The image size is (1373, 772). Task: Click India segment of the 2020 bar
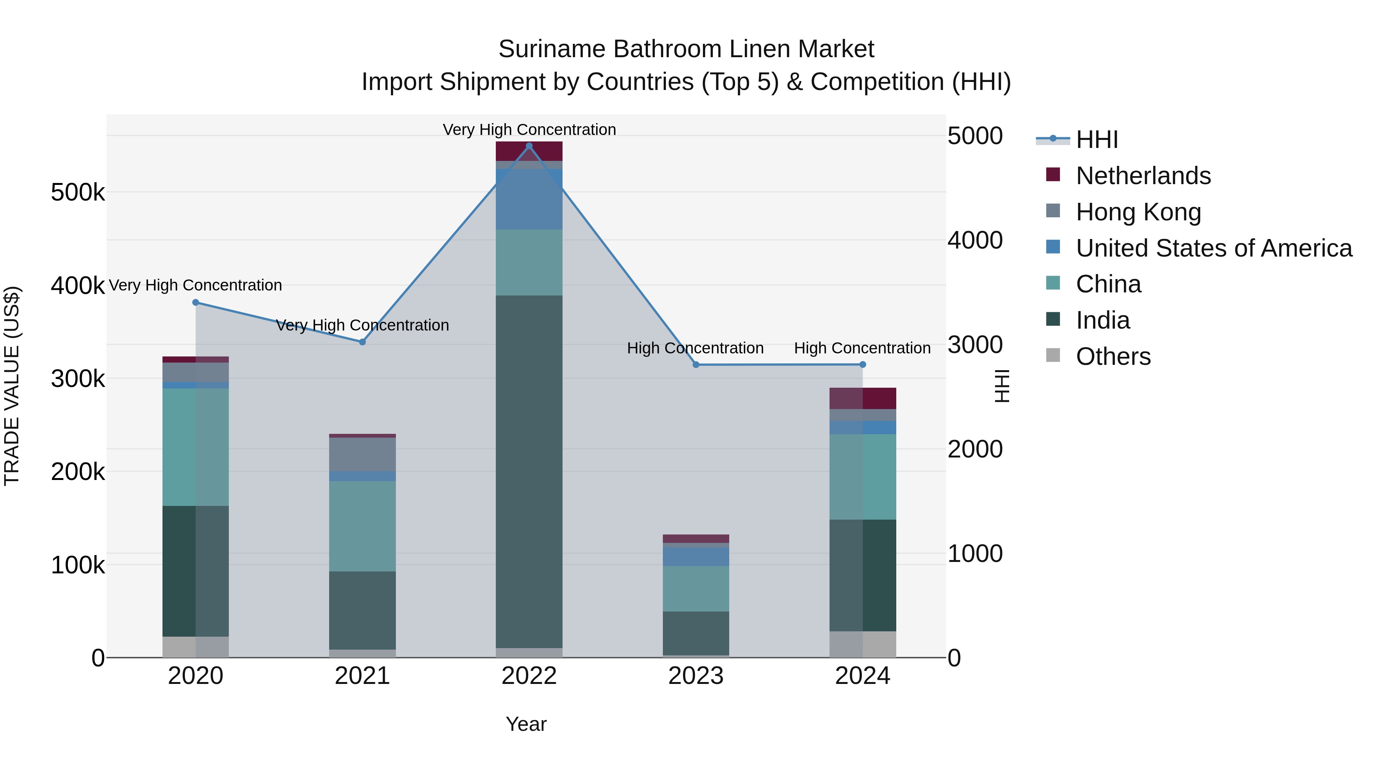click(x=196, y=571)
